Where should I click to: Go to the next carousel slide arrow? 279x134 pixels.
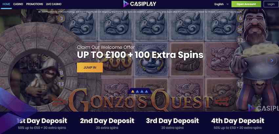click(272, 61)
